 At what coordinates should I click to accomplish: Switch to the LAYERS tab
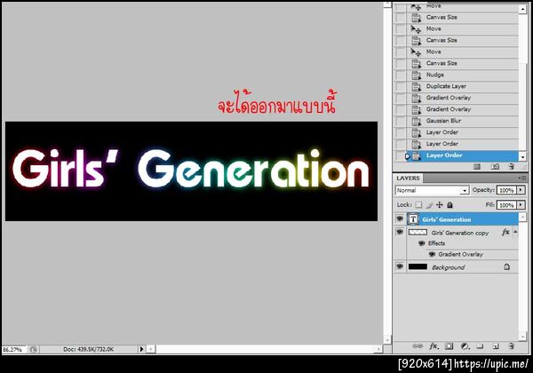tap(408, 178)
